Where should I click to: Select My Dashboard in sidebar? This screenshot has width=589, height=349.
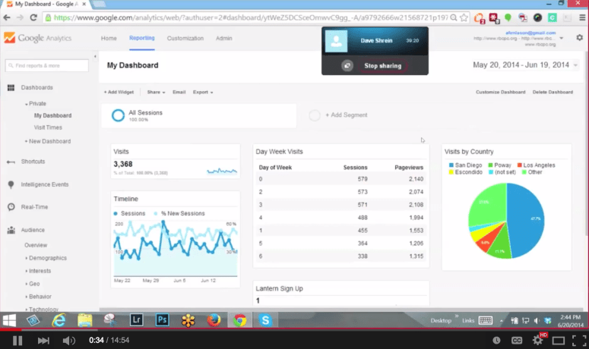pyautogui.click(x=52, y=115)
